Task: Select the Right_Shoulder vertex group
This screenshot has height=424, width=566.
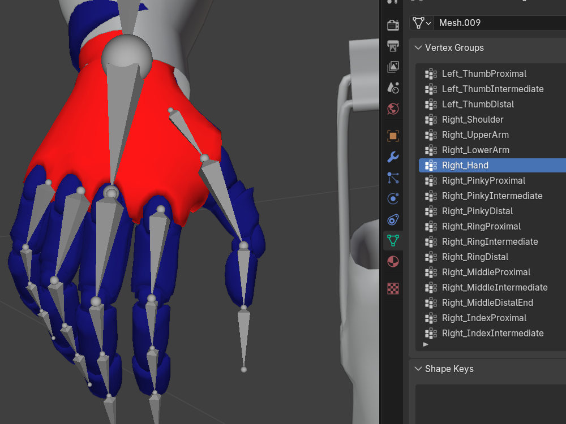Action: (x=492, y=119)
